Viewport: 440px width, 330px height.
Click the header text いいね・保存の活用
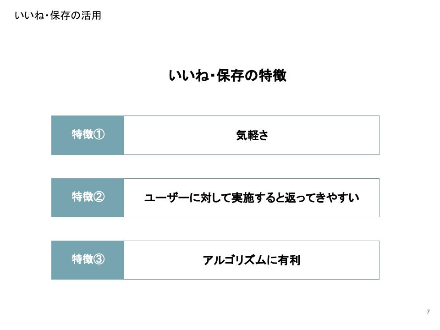(58, 16)
